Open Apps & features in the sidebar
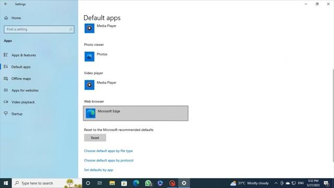The width and height of the screenshot is (334, 188). 23,55
